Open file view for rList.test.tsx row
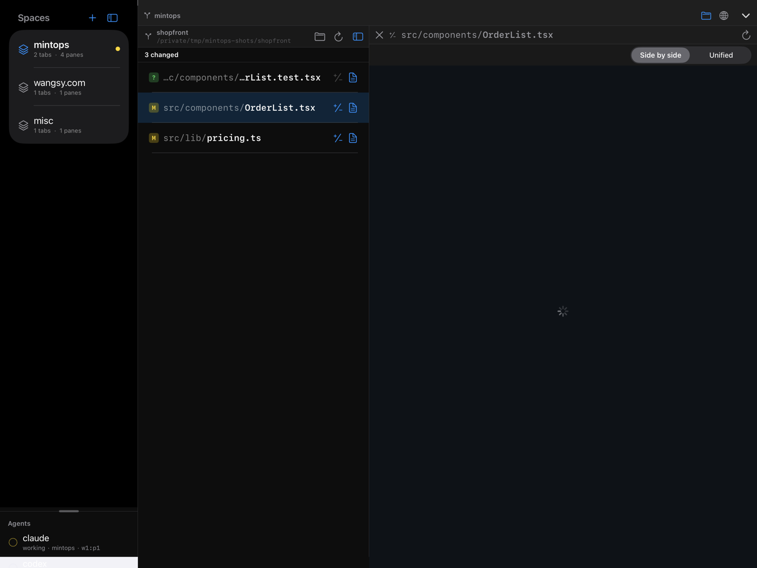The width and height of the screenshot is (757, 568). click(x=353, y=77)
